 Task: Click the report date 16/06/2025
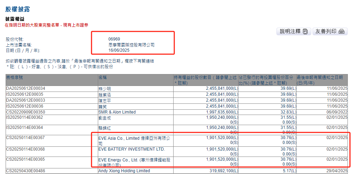(x=119, y=50)
